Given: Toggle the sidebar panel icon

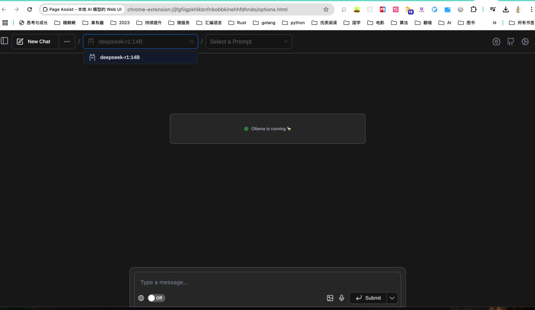Looking at the screenshot, I should click(4, 41).
